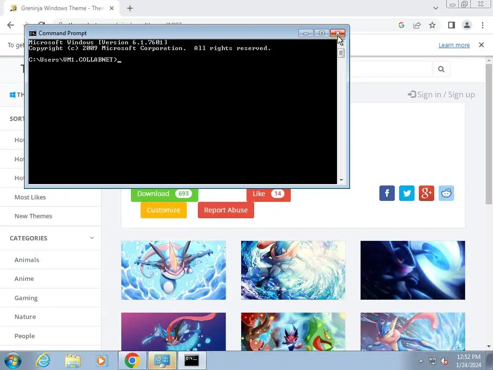Close the Greninja Windows Theme tab
Viewport: 493px width, 370px height.
(x=112, y=8)
